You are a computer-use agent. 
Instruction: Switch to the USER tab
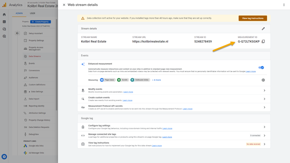pyautogui.click(x=33, y=13)
